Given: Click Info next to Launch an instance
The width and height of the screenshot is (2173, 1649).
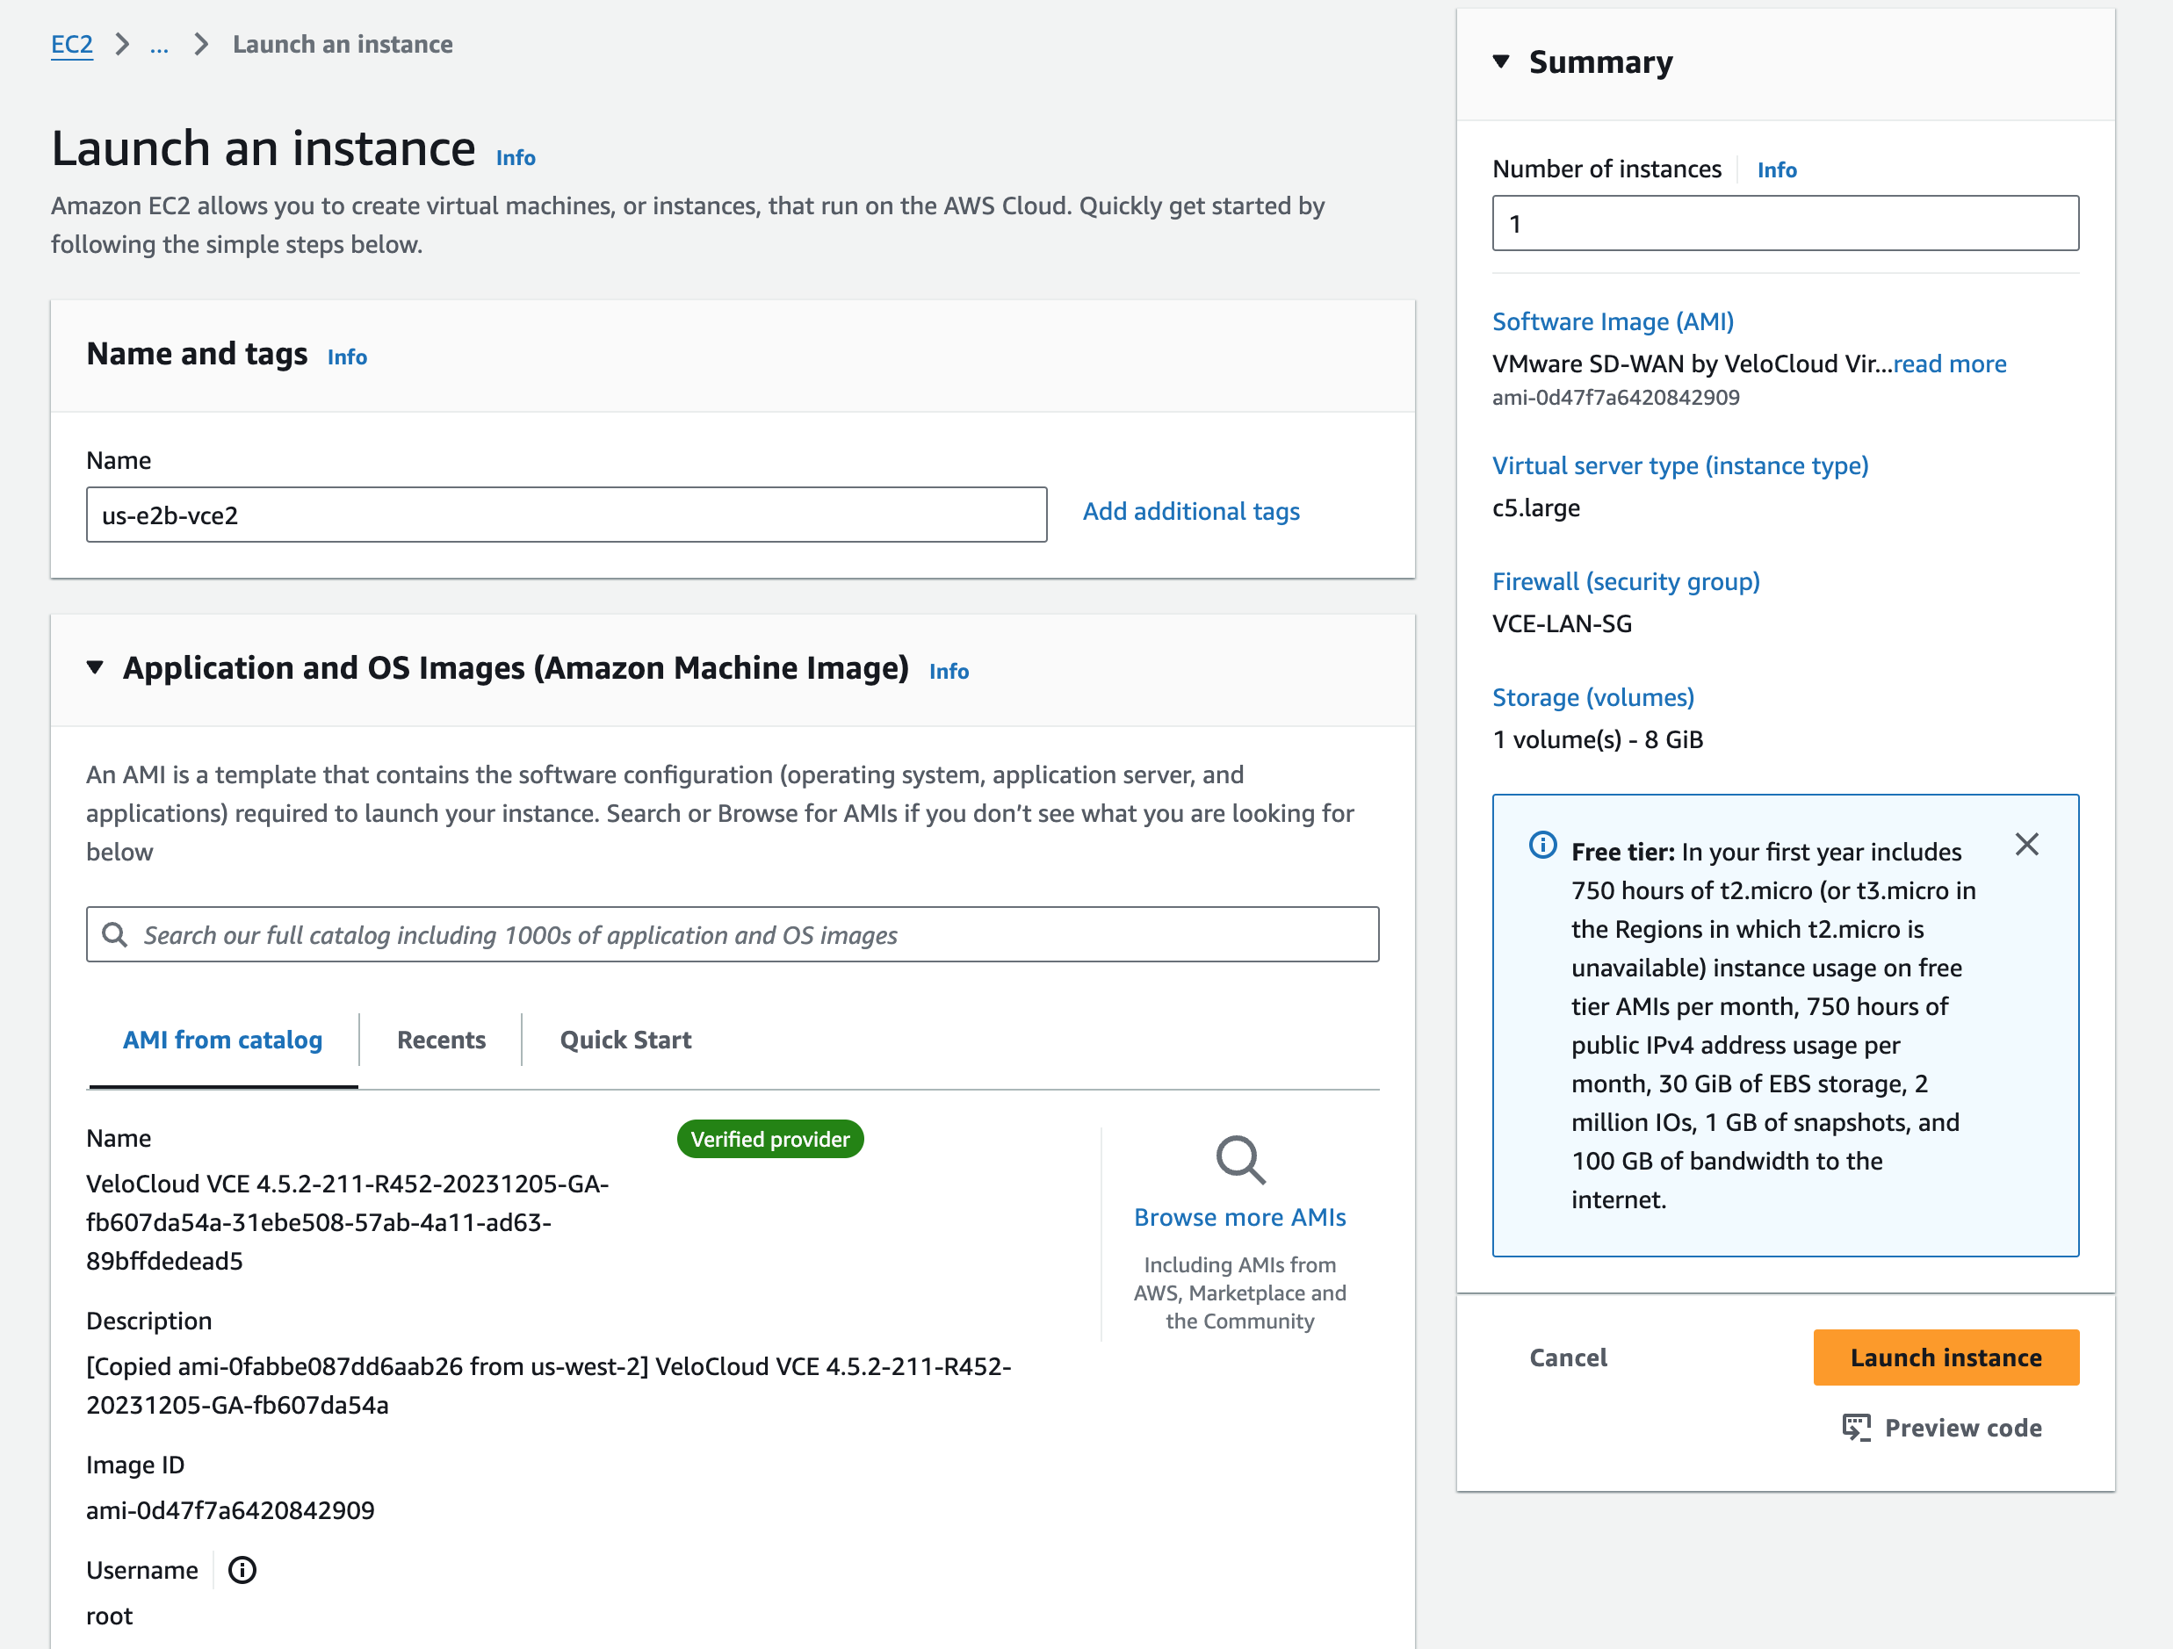Looking at the screenshot, I should tap(516, 158).
